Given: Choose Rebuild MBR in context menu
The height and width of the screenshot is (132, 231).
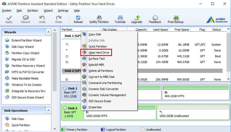Looking at the screenshot, I should point(109,65).
